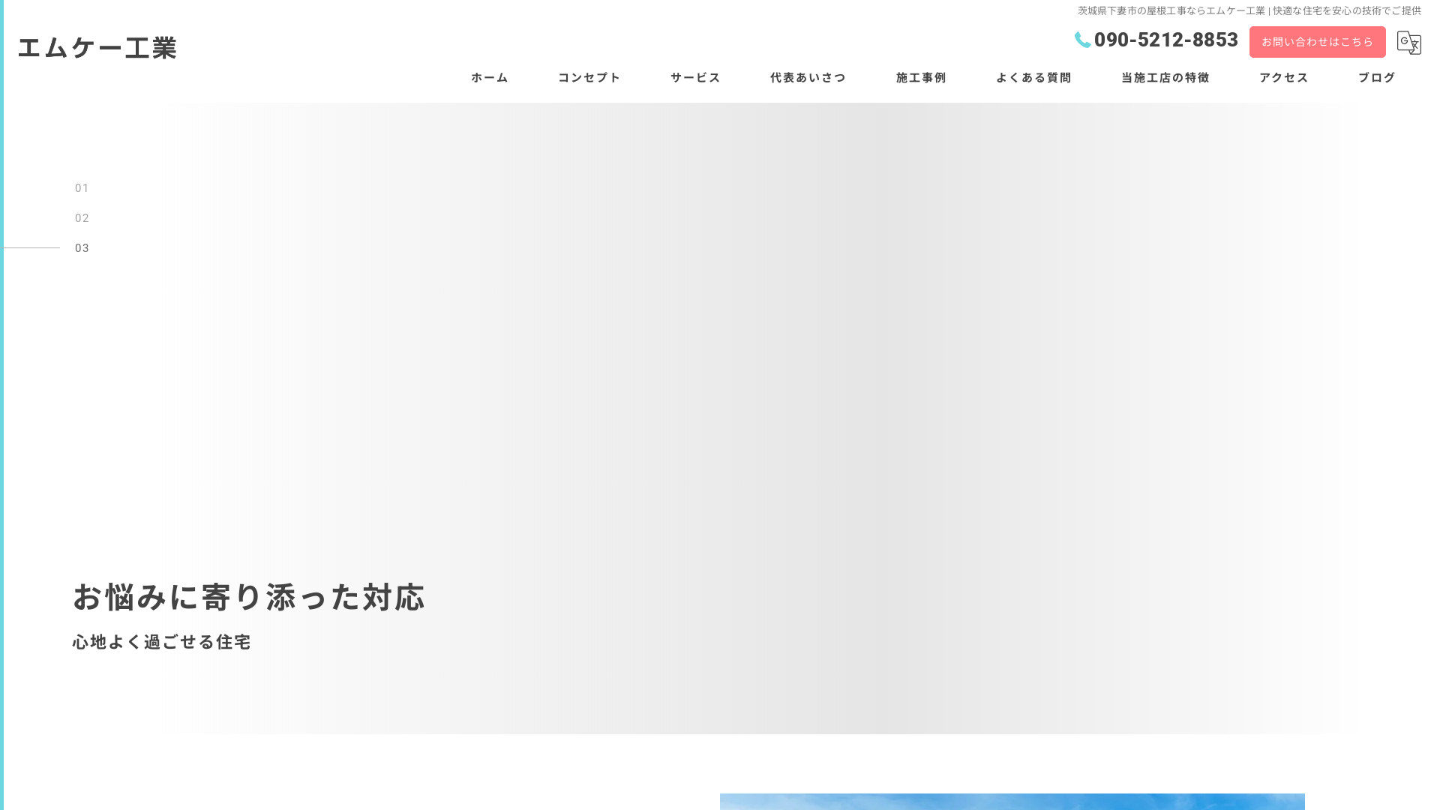This screenshot has width=1440, height=810.
Task: Switch to slide 01 indicator
Action: point(82,188)
